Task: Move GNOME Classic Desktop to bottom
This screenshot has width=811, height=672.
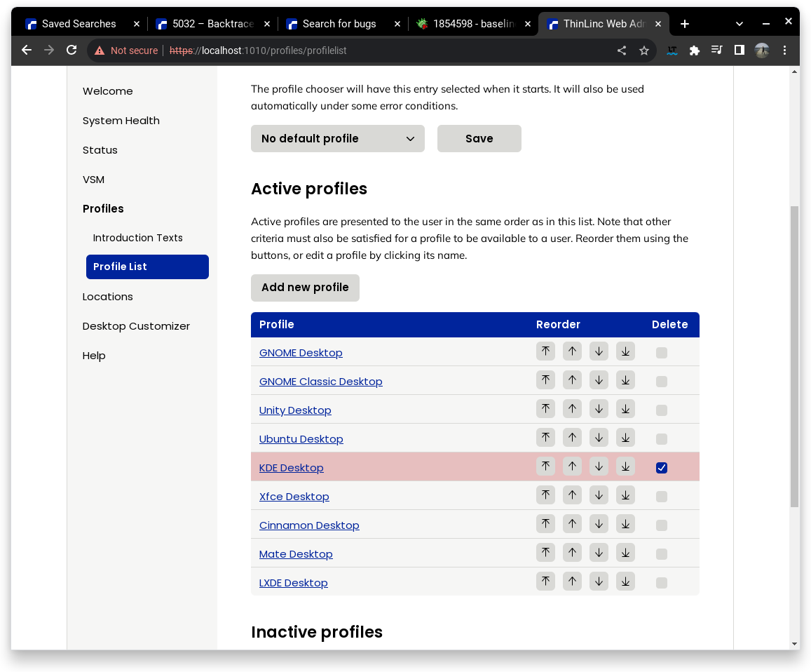Action: pyautogui.click(x=625, y=380)
